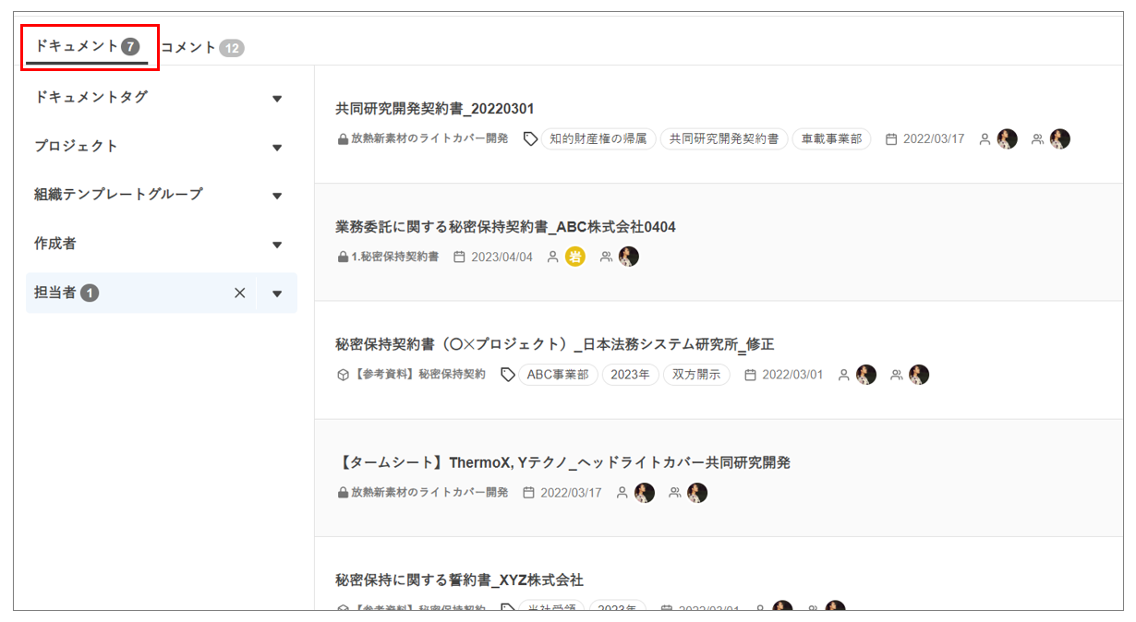Click the yellow 岩 assignee avatar
Screen dimensions: 1136x622
coord(575,257)
